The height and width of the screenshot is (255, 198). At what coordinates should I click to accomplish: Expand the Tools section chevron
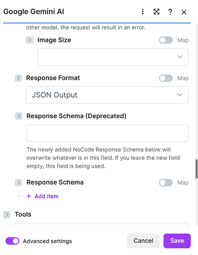[x=7, y=215]
